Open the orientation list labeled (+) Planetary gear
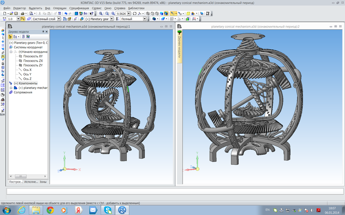The image size is (345, 215). point(111,18)
